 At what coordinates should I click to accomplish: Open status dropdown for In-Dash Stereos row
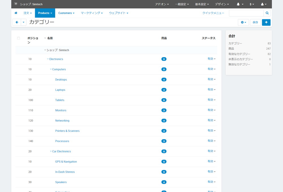pos(211,171)
